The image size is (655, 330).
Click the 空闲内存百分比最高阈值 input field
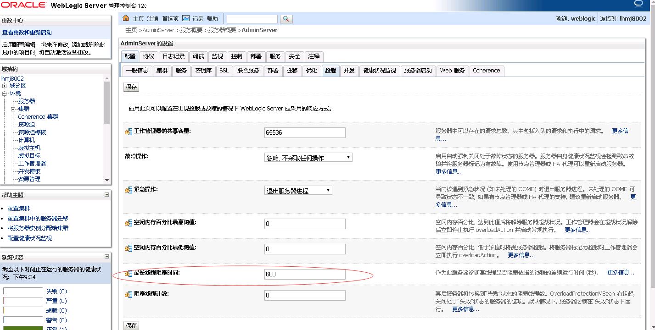(305, 224)
